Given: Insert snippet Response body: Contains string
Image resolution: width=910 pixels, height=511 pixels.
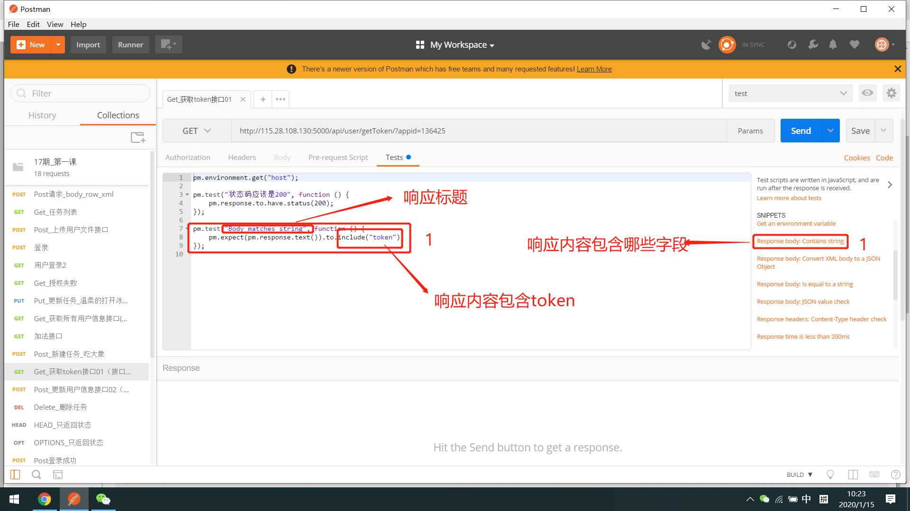Looking at the screenshot, I should point(801,241).
